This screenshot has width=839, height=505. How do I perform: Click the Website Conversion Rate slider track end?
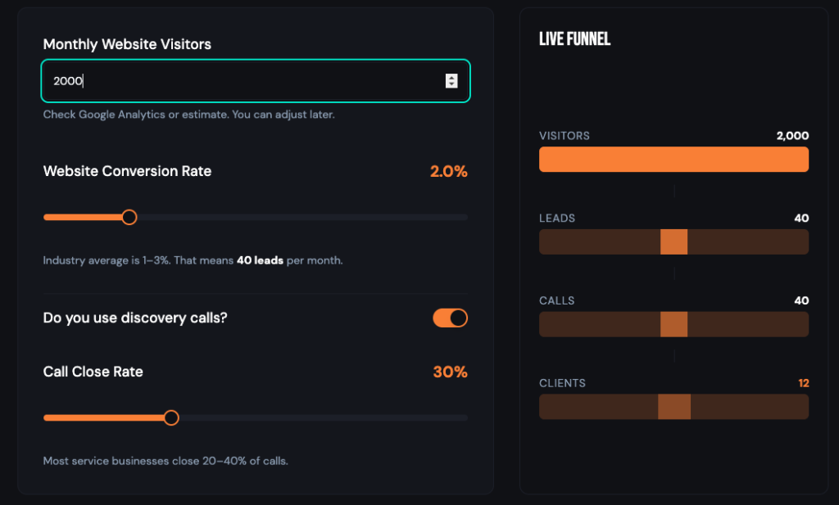464,217
